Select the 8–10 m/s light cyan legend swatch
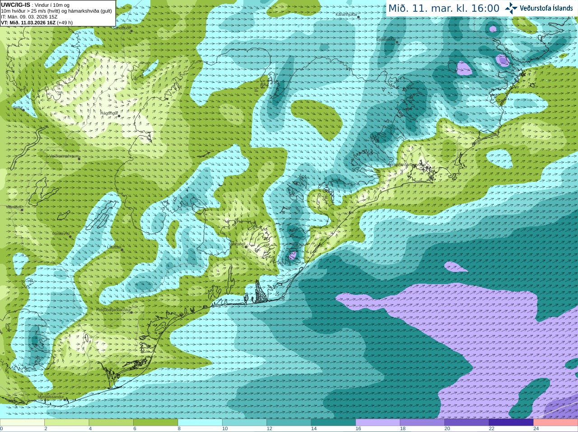The image size is (578, 432). pos(200,423)
